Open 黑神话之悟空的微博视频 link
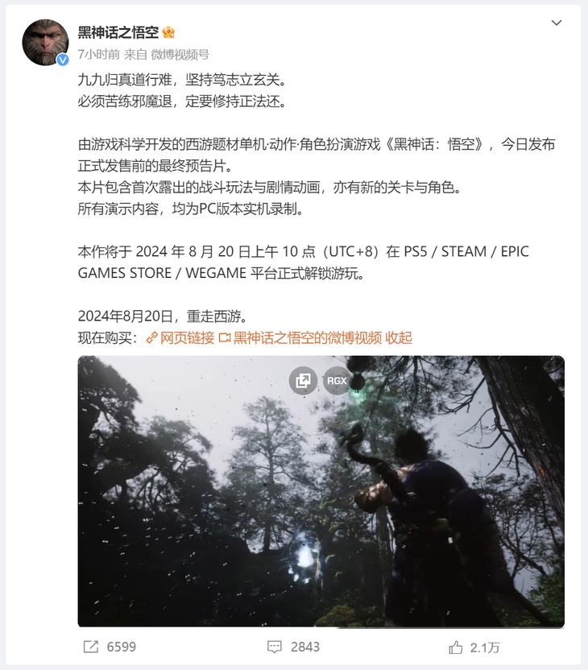The width and height of the screenshot is (588, 670). tap(308, 338)
